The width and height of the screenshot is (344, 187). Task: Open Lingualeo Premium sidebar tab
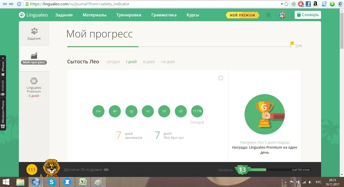point(34,87)
